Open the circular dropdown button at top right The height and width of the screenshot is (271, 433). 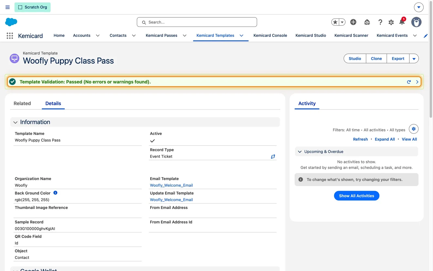pyautogui.click(x=419, y=7)
